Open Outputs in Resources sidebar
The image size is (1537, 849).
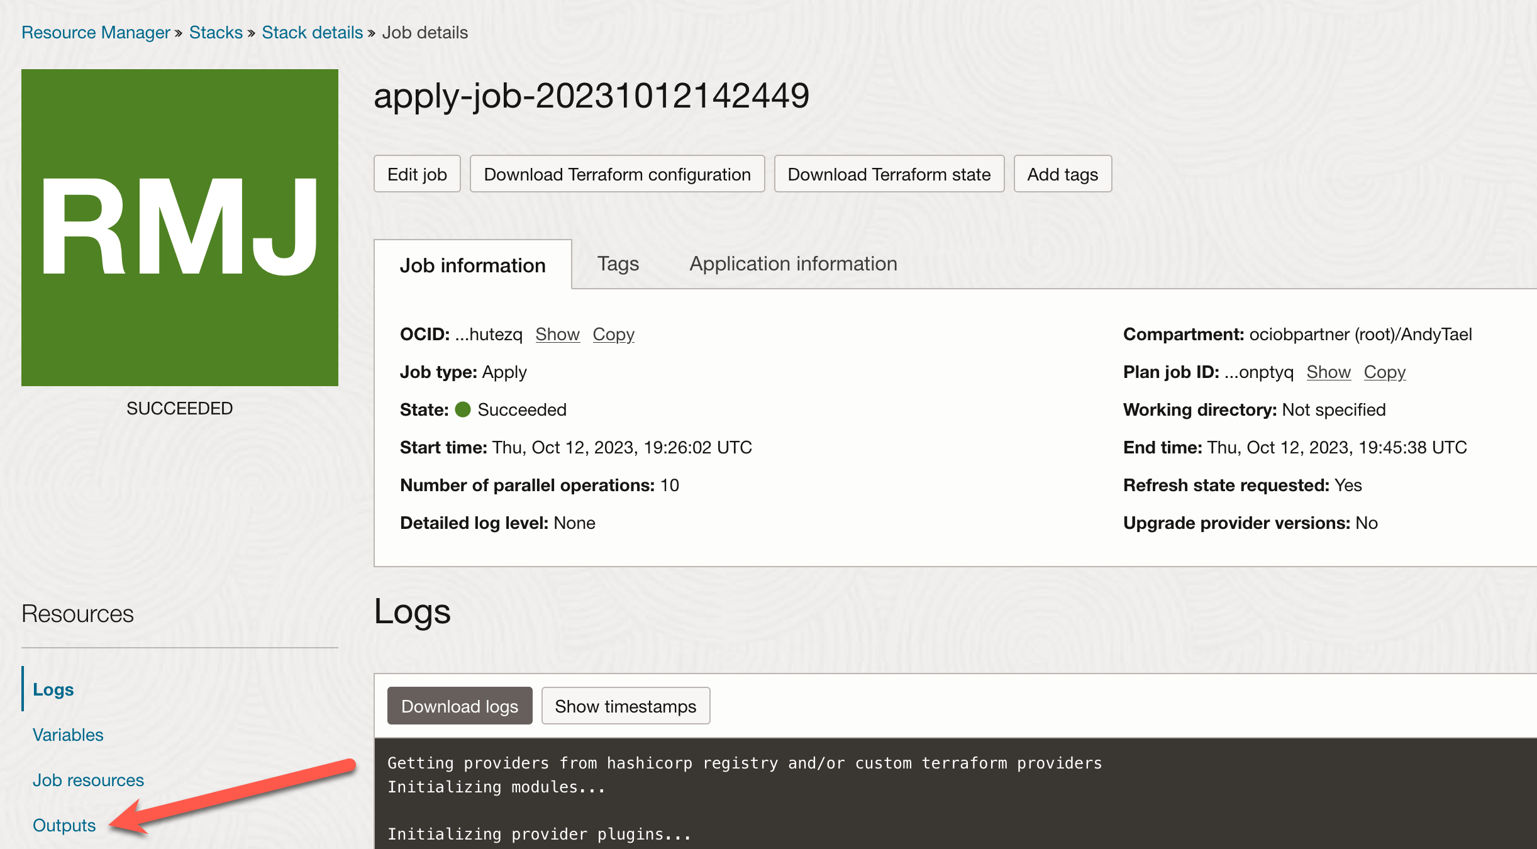click(x=64, y=825)
